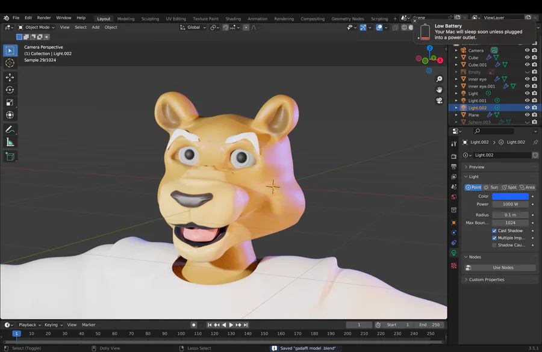
Task: Open the Output properties tab
Action: pyautogui.click(x=454, y=167)
